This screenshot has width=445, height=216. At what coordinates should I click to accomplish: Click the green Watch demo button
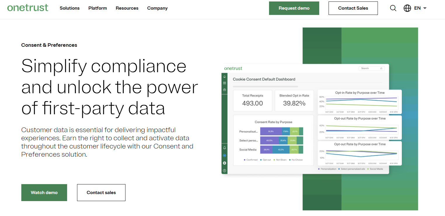[44, 193]
